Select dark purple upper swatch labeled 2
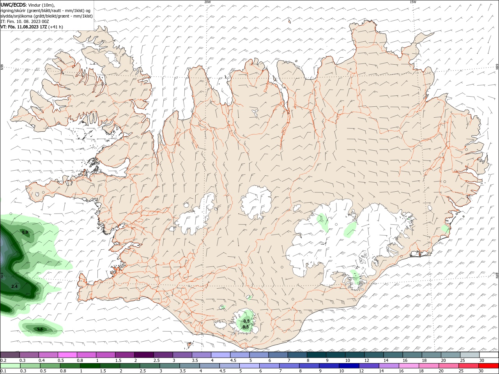This screenshot has width=499, height=374. [144, 355]
